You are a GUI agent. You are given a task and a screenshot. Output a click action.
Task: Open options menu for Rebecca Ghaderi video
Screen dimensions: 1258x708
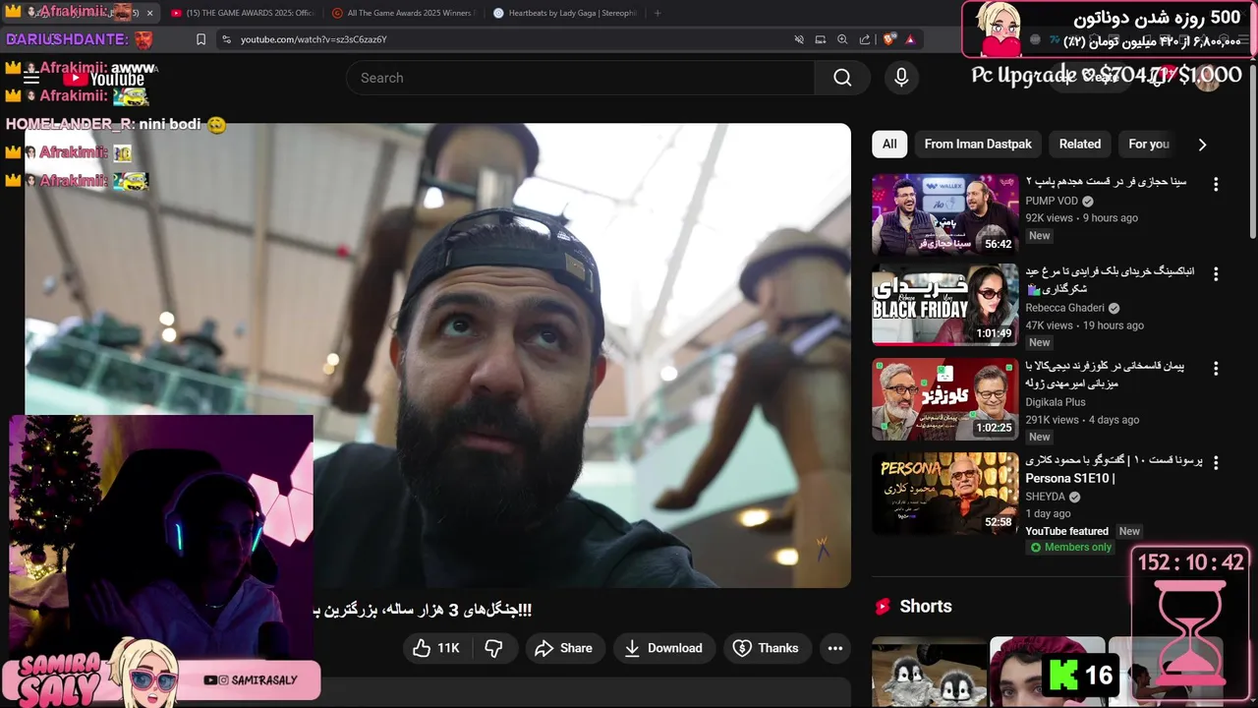pyautogui.click(x=1216, y=273)
